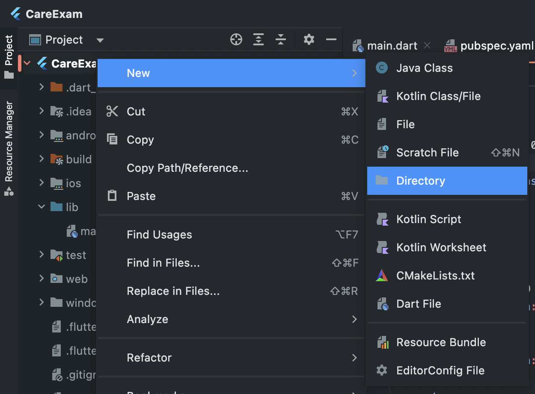535x394 pixels.
Task: Open Project panel settings gear
Action: [x=309, y=40]
